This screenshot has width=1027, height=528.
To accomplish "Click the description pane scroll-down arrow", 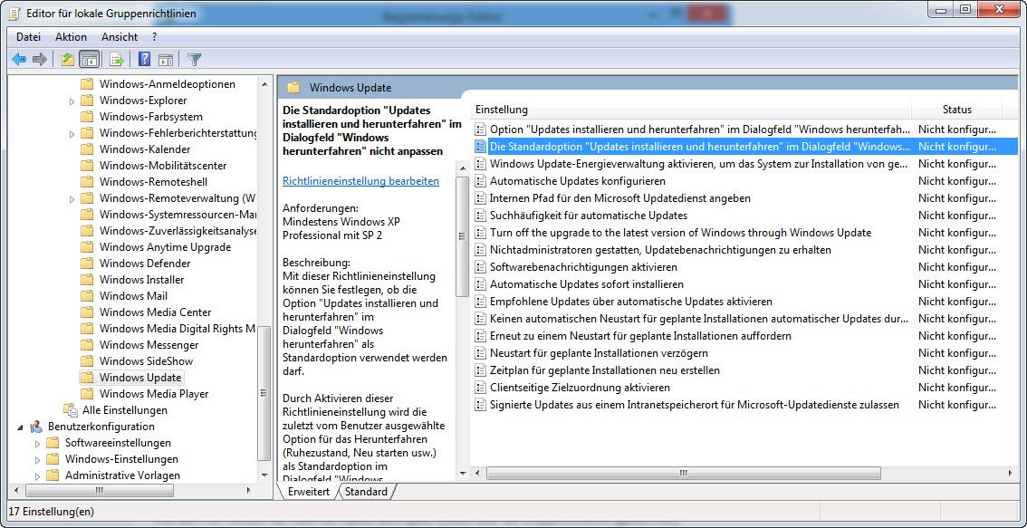I will pyautogui.click(x=463, y=473).
